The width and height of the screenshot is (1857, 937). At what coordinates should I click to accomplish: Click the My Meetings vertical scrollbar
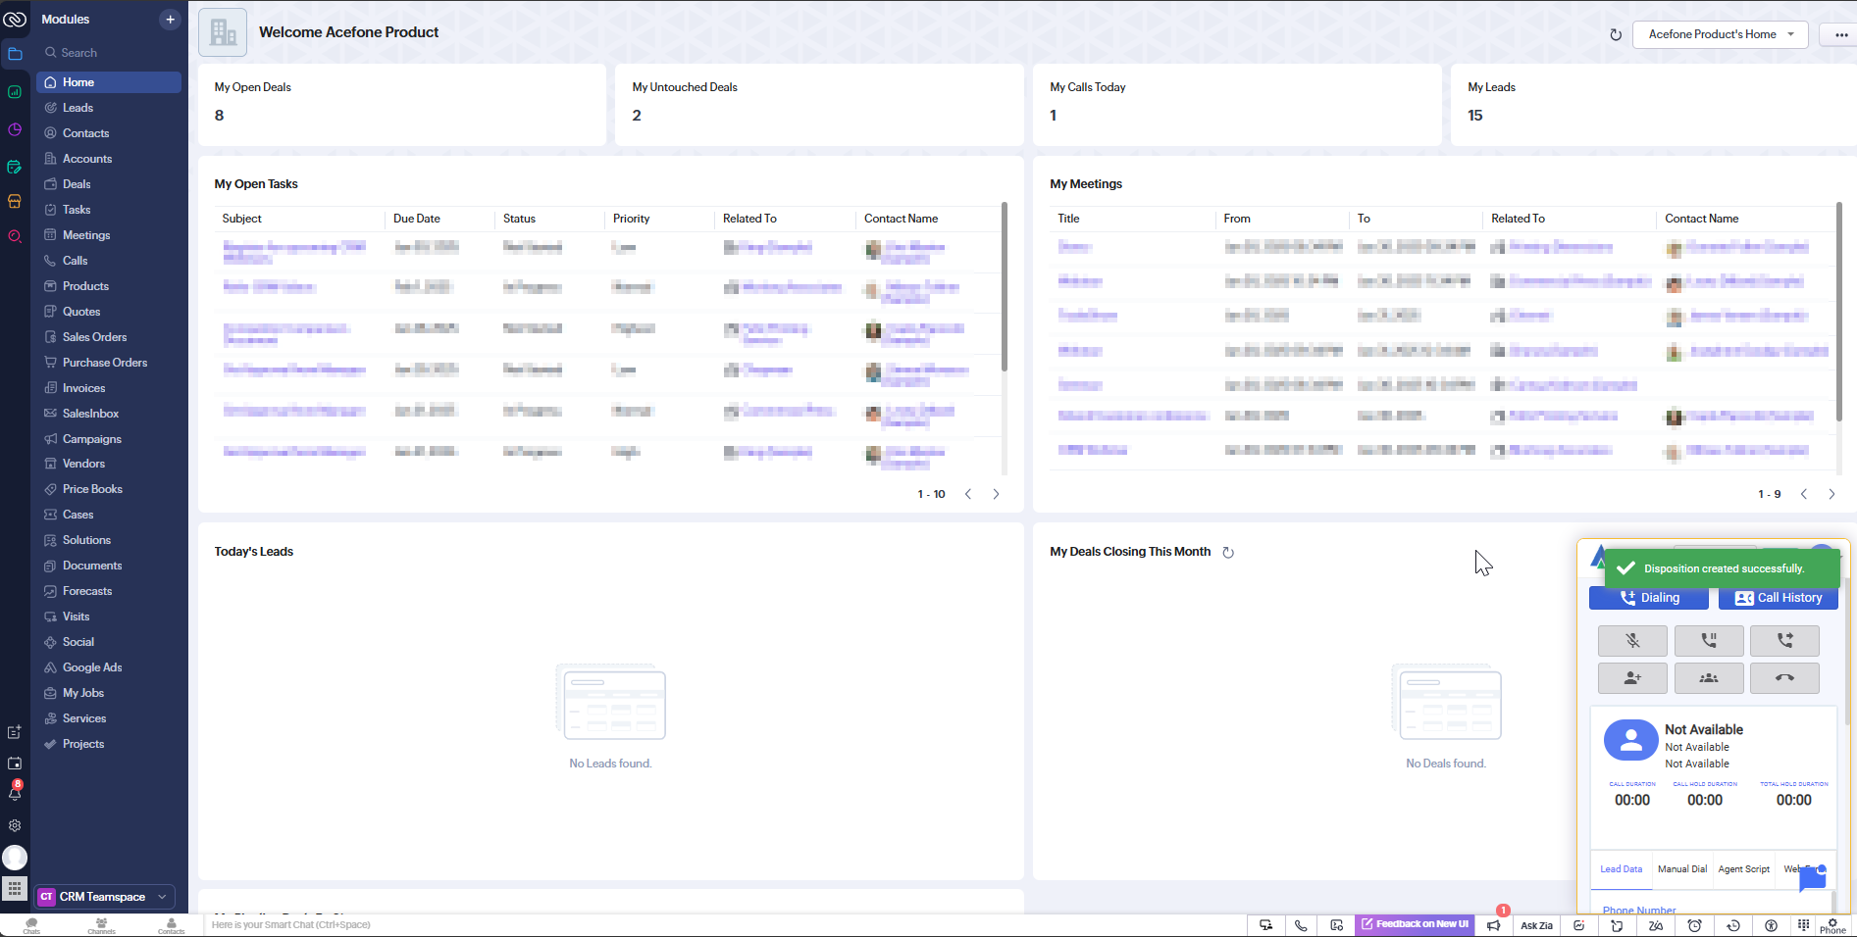click(x=1839, y=312)
